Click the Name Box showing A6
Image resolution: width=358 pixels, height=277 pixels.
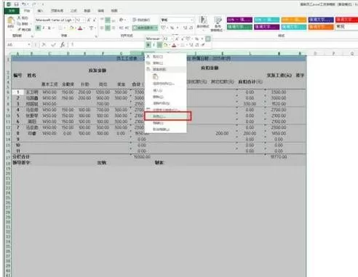pyautogui.click(x=17, y=44)
